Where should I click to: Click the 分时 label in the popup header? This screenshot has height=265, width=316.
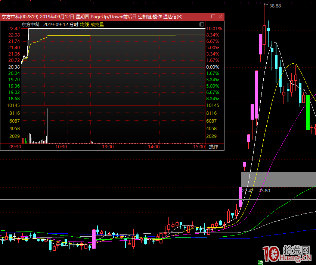pyautogui.click(x=74, y=24)
